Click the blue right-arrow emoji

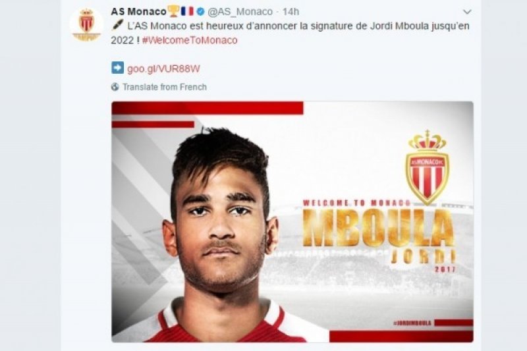(117, 68)
